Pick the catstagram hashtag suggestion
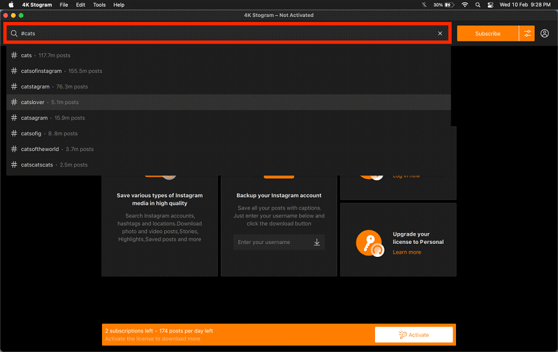Screen dimensions: 558x352 [229, 87]
